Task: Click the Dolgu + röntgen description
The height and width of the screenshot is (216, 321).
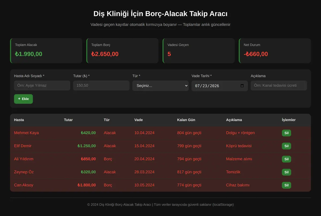Action: point(240,133)
